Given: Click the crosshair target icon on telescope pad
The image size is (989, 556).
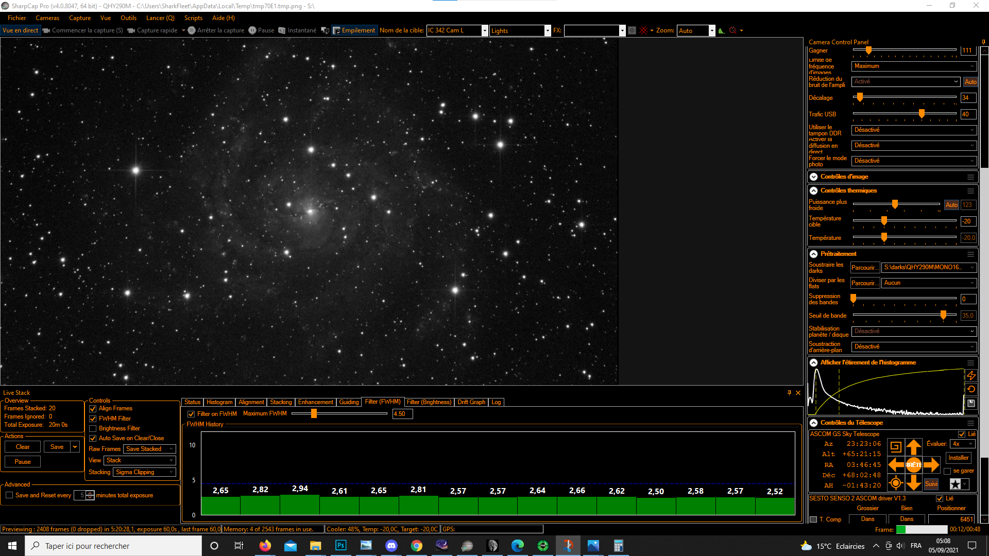Looking at the screenshot, I should pyautogui.click(x=896, y=483).
